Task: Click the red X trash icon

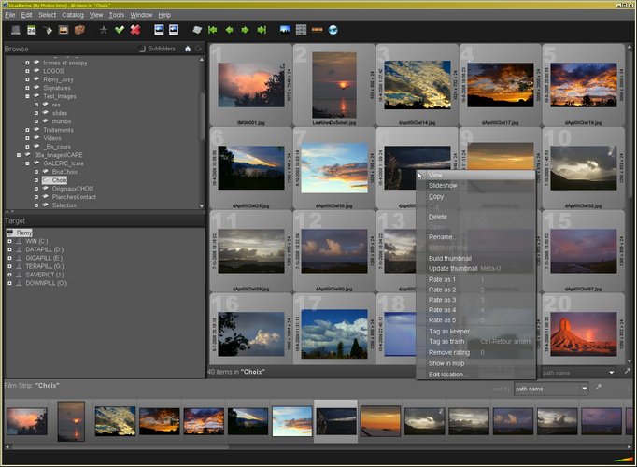Action: [135, 30]
